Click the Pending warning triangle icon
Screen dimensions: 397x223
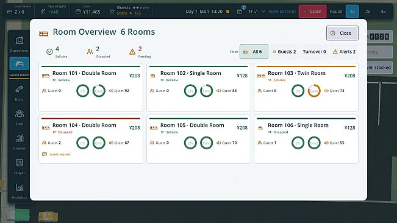tap(132, 52)
